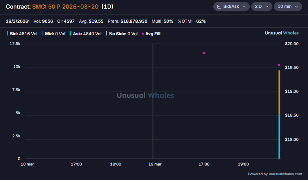Click the magenta Avg Fill legend dot
308x180 pixels.
coord(143,34)
